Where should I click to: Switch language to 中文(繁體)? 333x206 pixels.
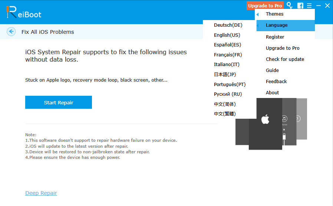click(225, 114)
